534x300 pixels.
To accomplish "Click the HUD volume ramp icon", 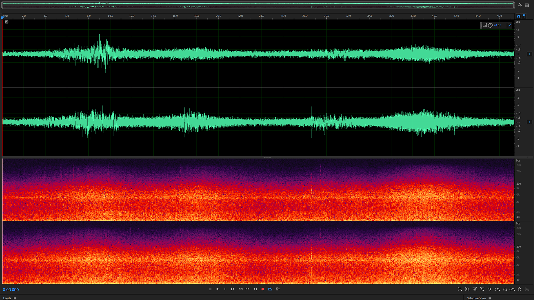I will 485,25.
